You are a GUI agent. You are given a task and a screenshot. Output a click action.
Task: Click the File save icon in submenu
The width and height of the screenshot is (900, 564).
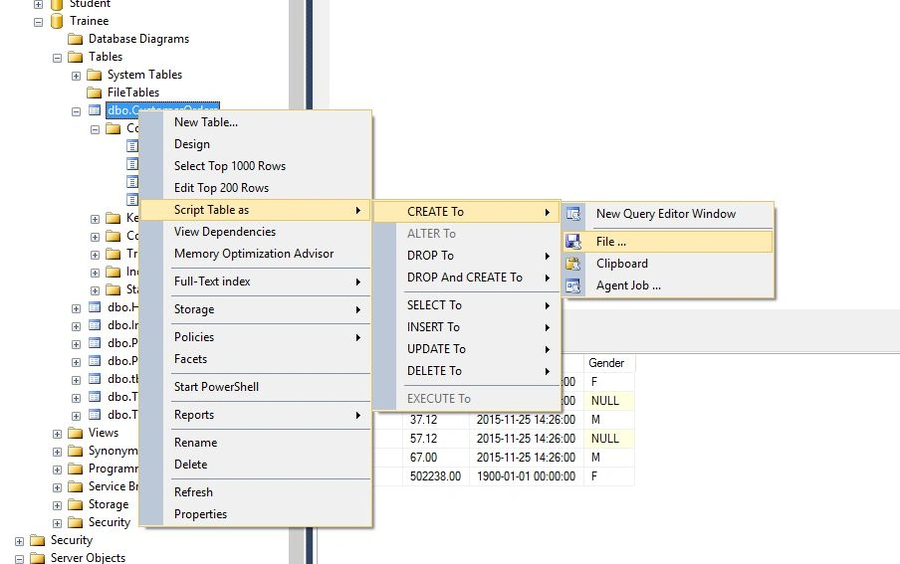572,242
